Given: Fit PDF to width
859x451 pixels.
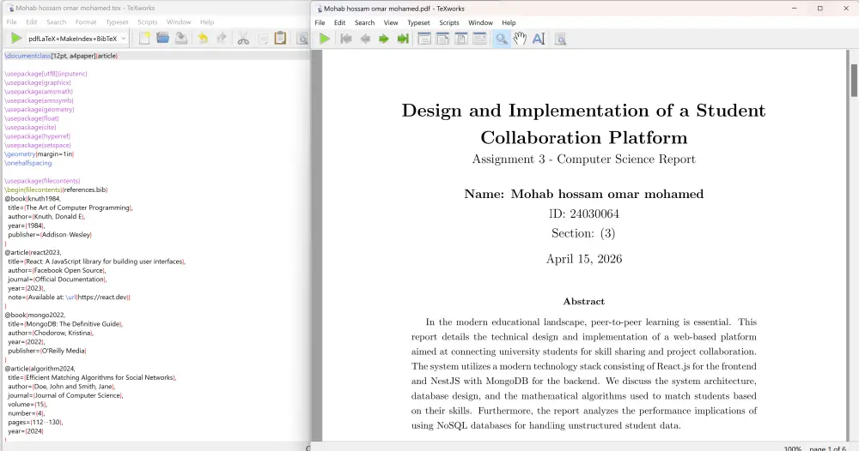Looking at the screenshot, I should (x=442, y=39).
